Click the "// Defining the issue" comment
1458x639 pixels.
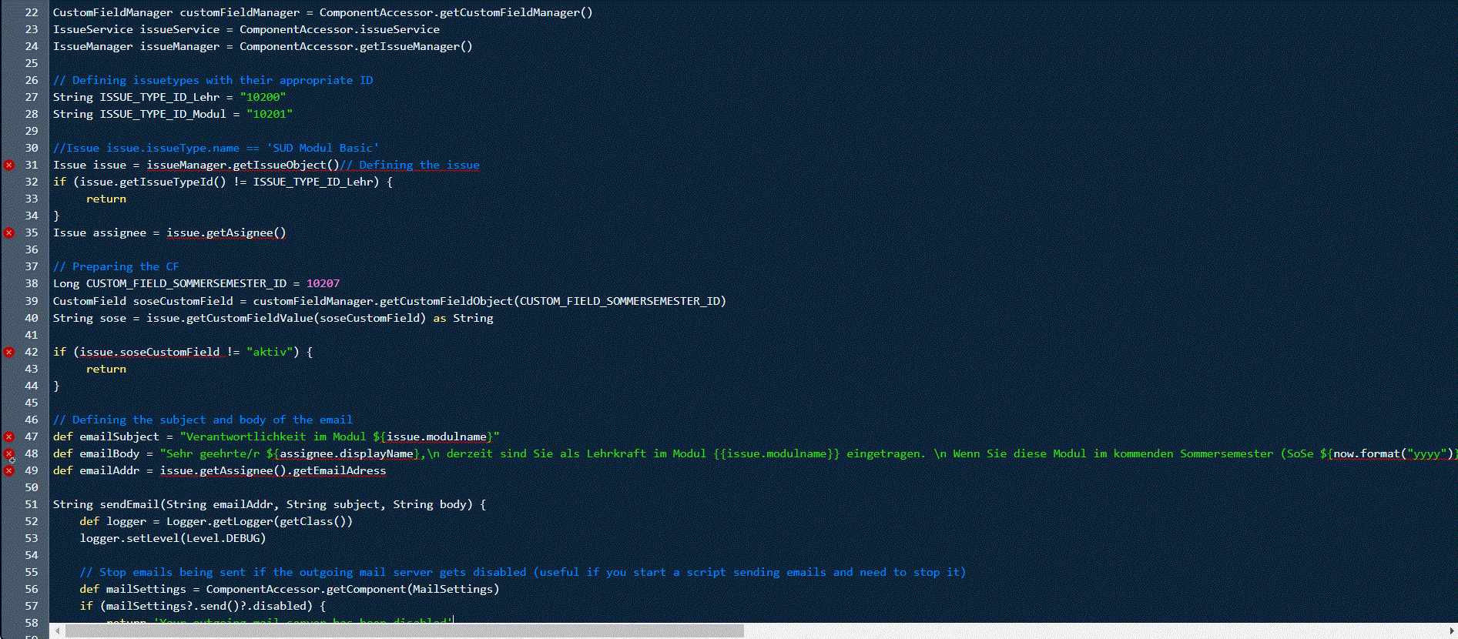pos(410,165)
